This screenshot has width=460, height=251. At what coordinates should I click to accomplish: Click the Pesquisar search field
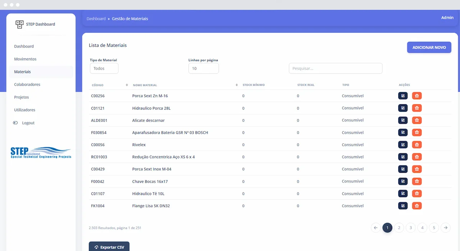point(335,68)
